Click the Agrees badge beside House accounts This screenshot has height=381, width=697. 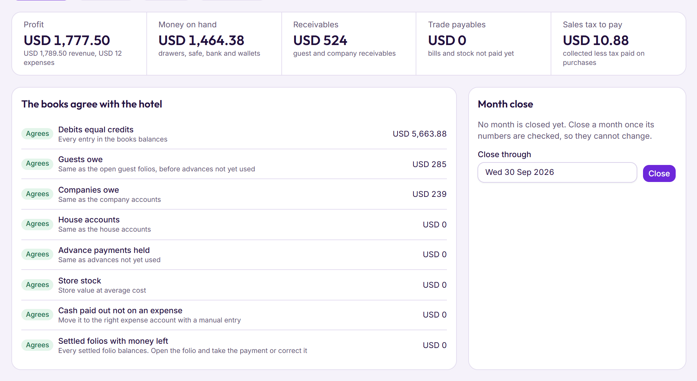pyautogui.click(x=37, y=224)
